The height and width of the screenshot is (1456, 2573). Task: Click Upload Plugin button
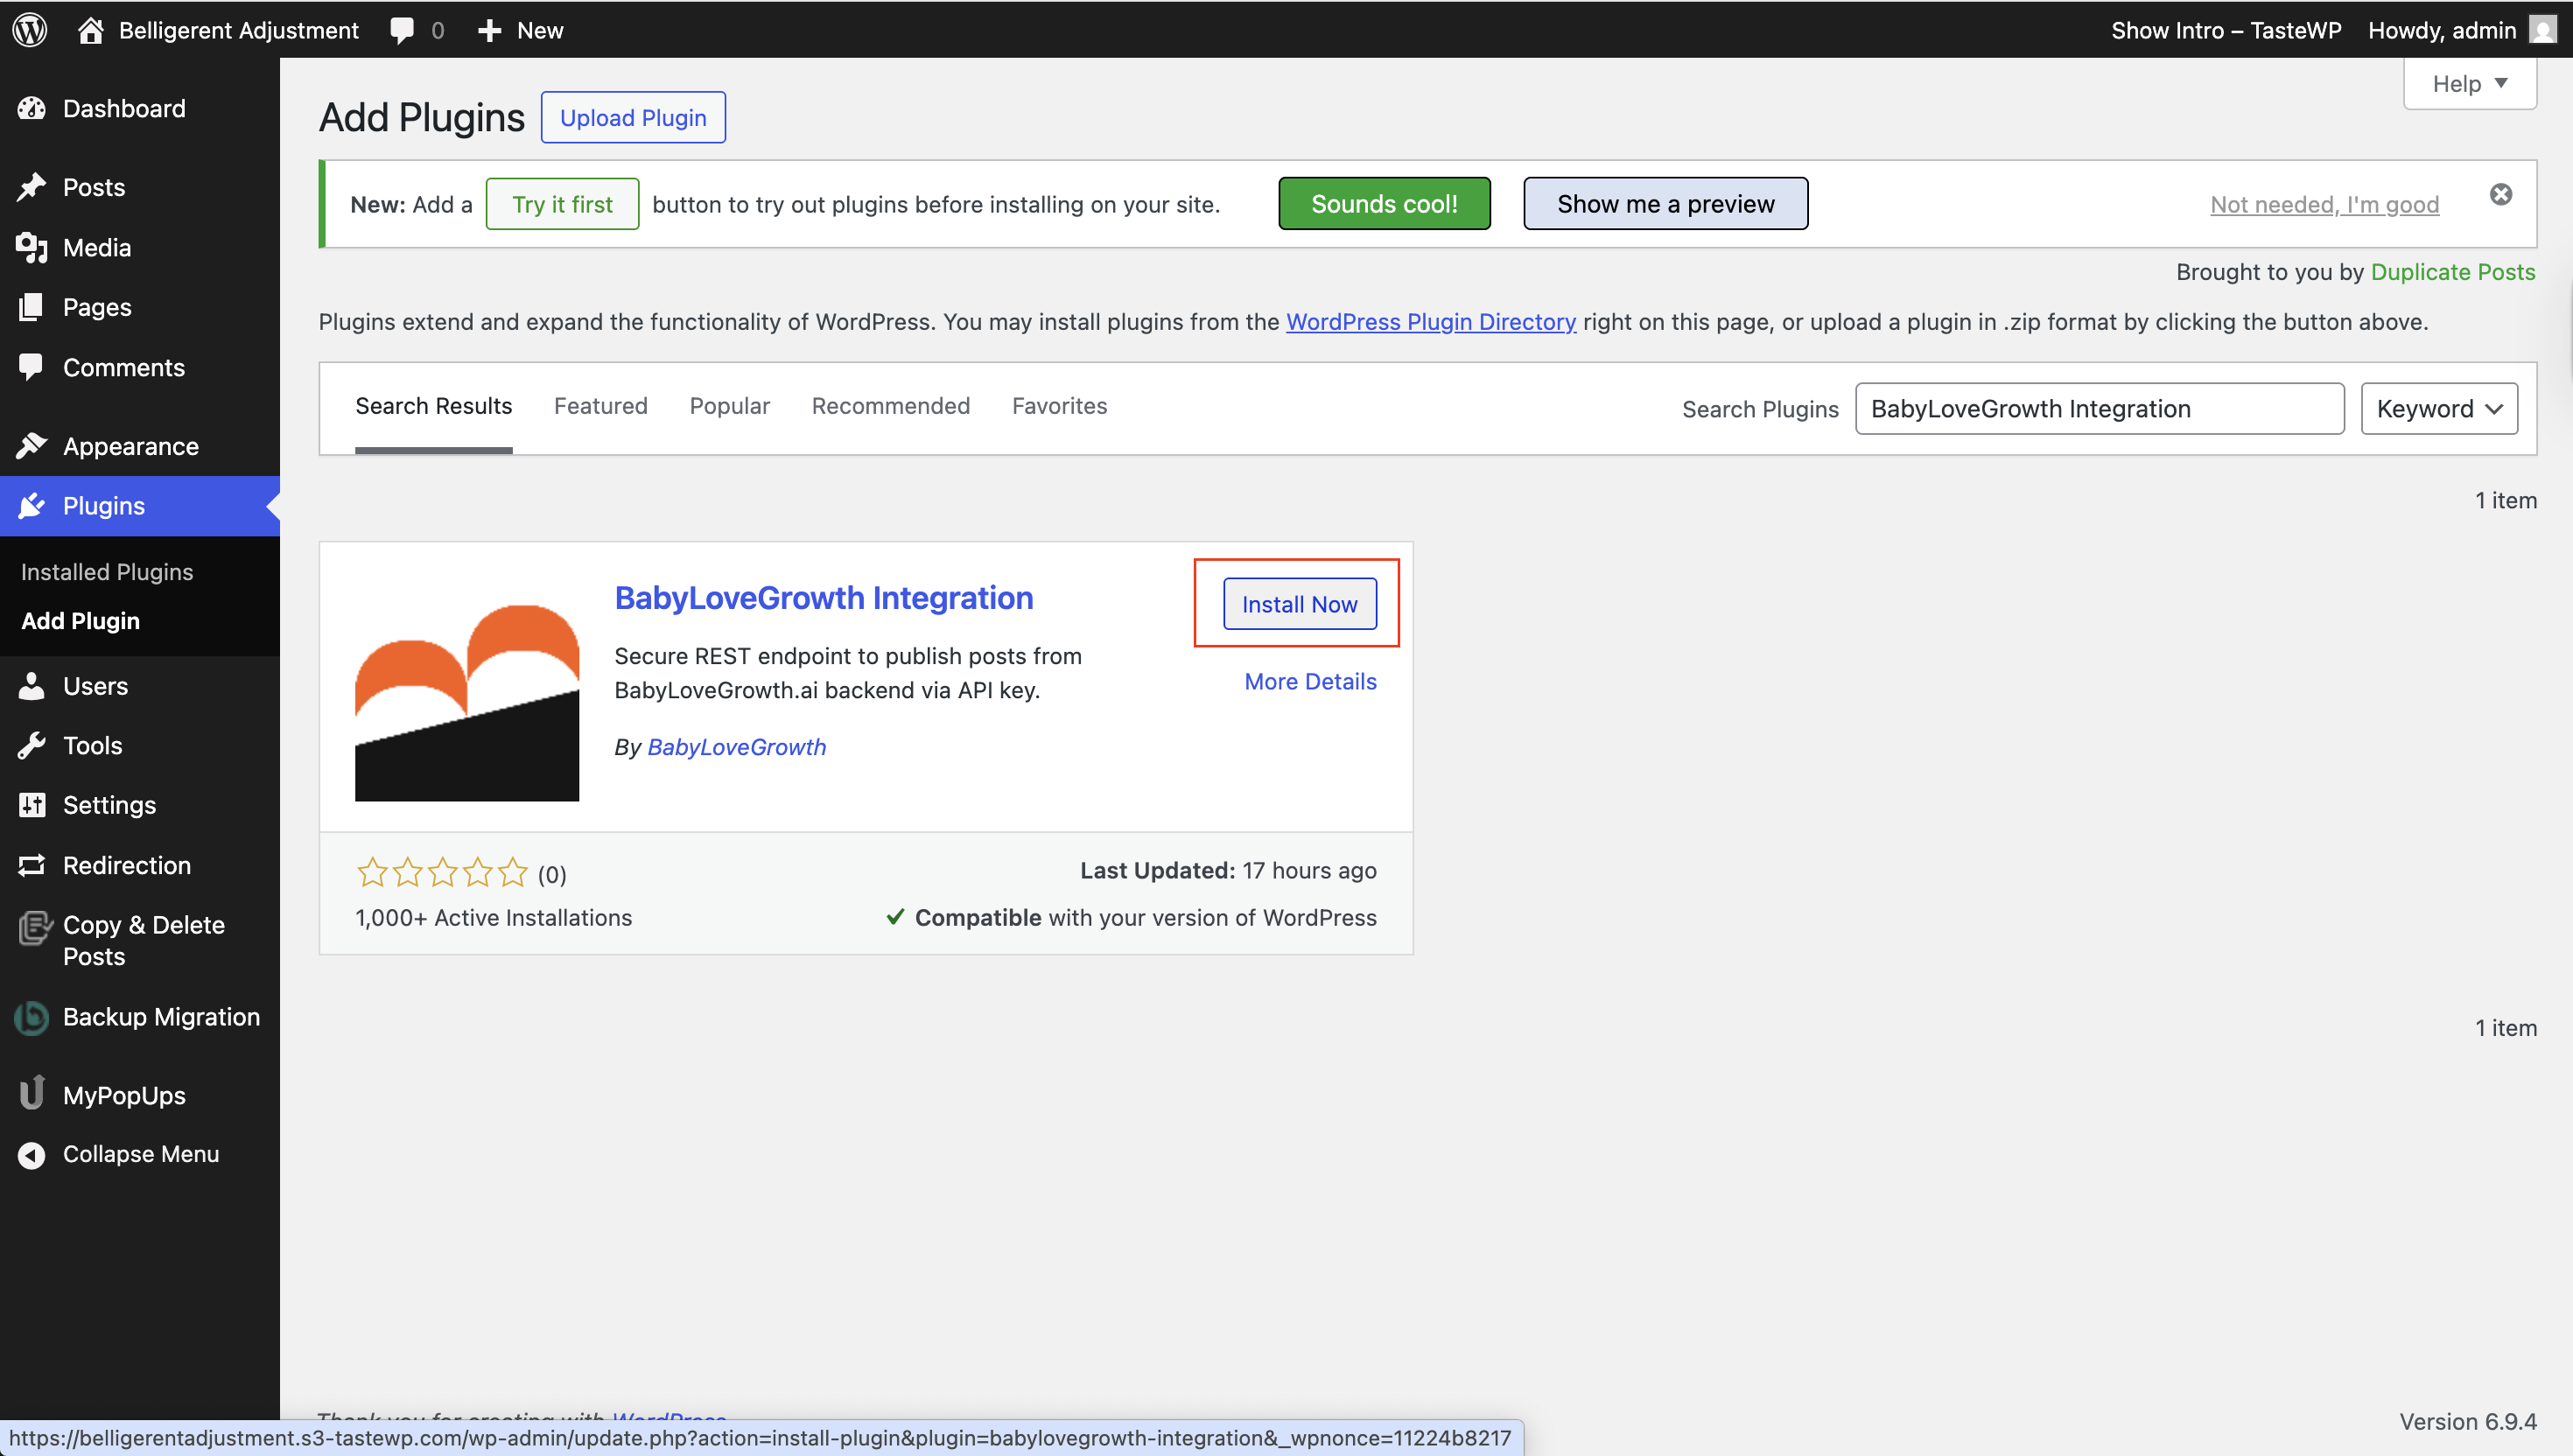click(633, 118)
